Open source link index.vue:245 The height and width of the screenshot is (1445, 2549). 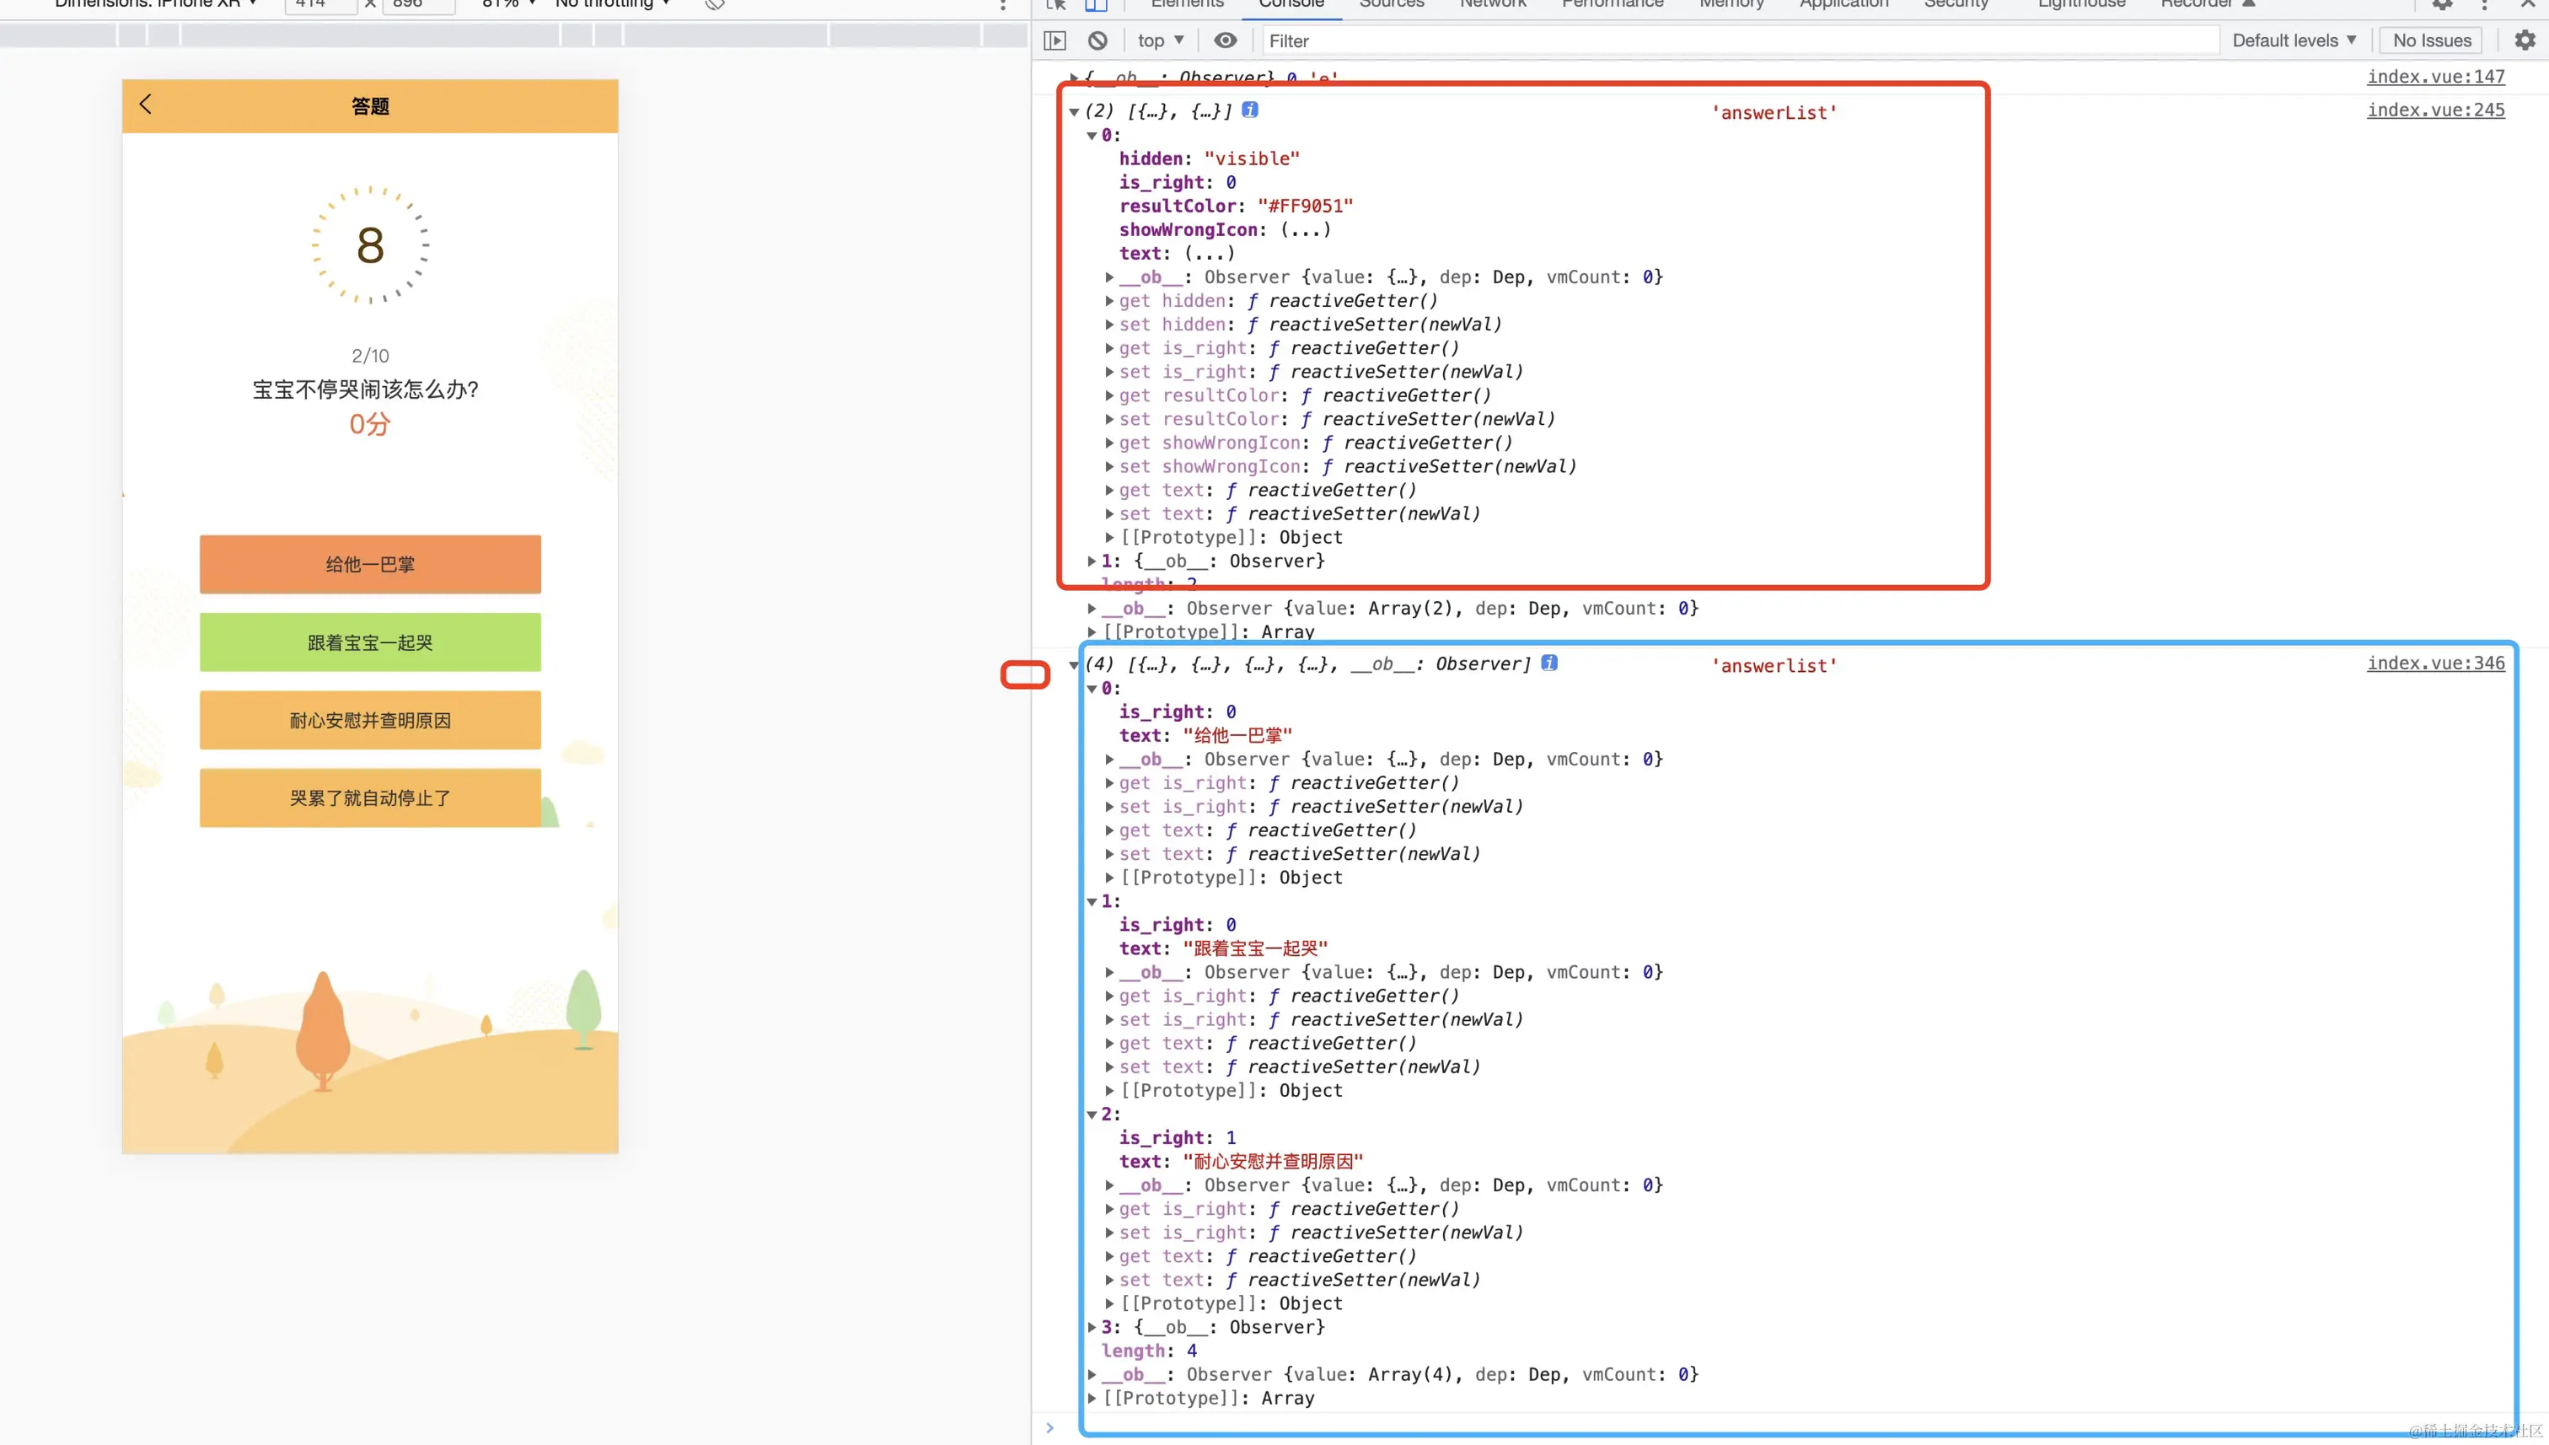click(x=2435, y=110)
